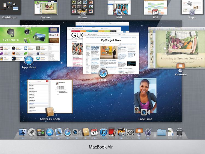Launch iPhoto from the Dock
Viewport: 205px width, 154px height.
[x=121, y=132]
